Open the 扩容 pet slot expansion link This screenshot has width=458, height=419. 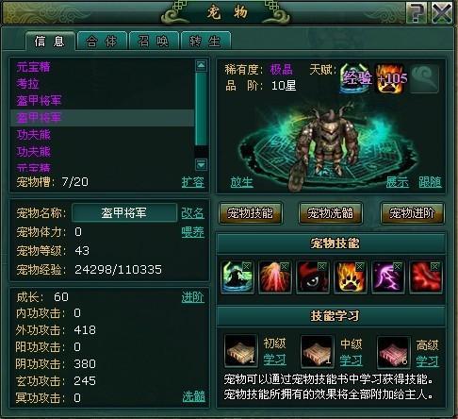pos(193,182)
